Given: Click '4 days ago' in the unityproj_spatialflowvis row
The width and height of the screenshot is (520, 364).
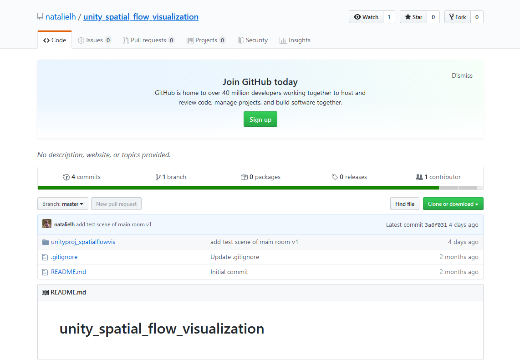Looking at the screenshot, I should pyautogui.click(x=463, y=242).
